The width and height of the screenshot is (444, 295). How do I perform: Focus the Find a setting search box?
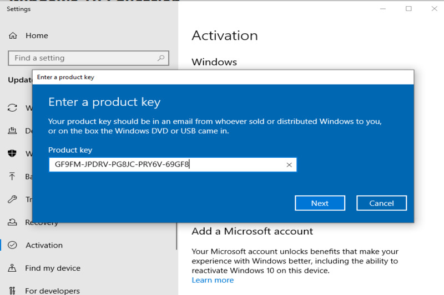coord(83,58)
